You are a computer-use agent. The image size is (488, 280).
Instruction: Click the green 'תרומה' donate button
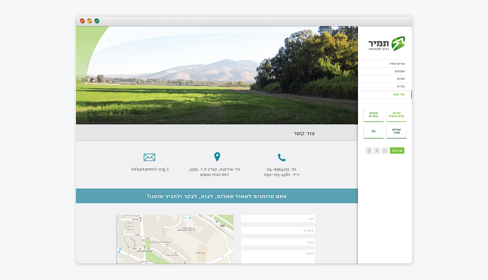coord(397,151)
